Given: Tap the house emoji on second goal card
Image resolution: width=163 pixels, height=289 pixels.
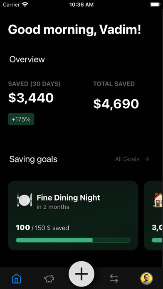Looking at the screenshot, I should [x=158, y=200].
